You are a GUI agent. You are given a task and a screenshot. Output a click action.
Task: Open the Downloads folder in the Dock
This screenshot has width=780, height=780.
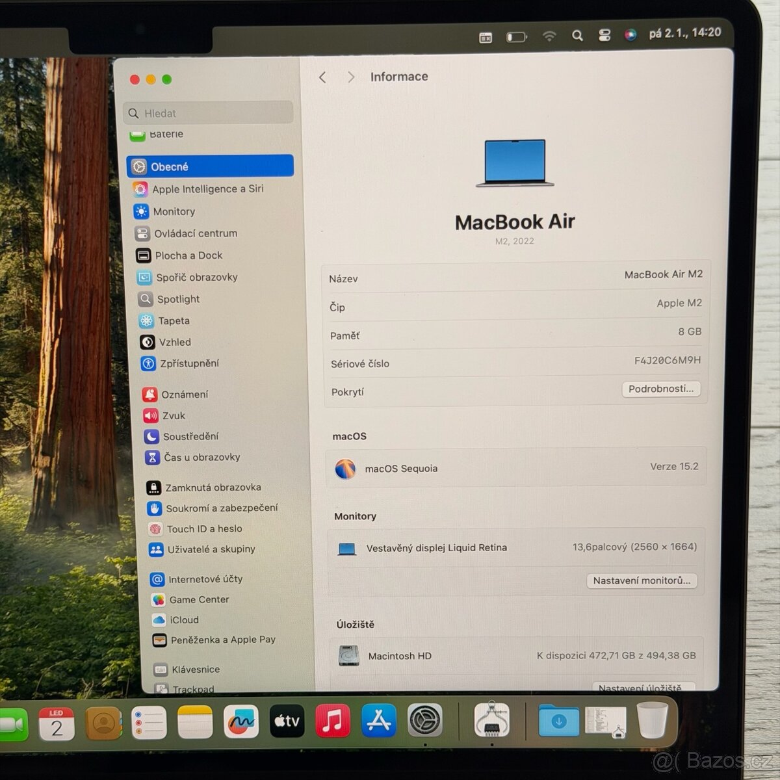point(558,720)
